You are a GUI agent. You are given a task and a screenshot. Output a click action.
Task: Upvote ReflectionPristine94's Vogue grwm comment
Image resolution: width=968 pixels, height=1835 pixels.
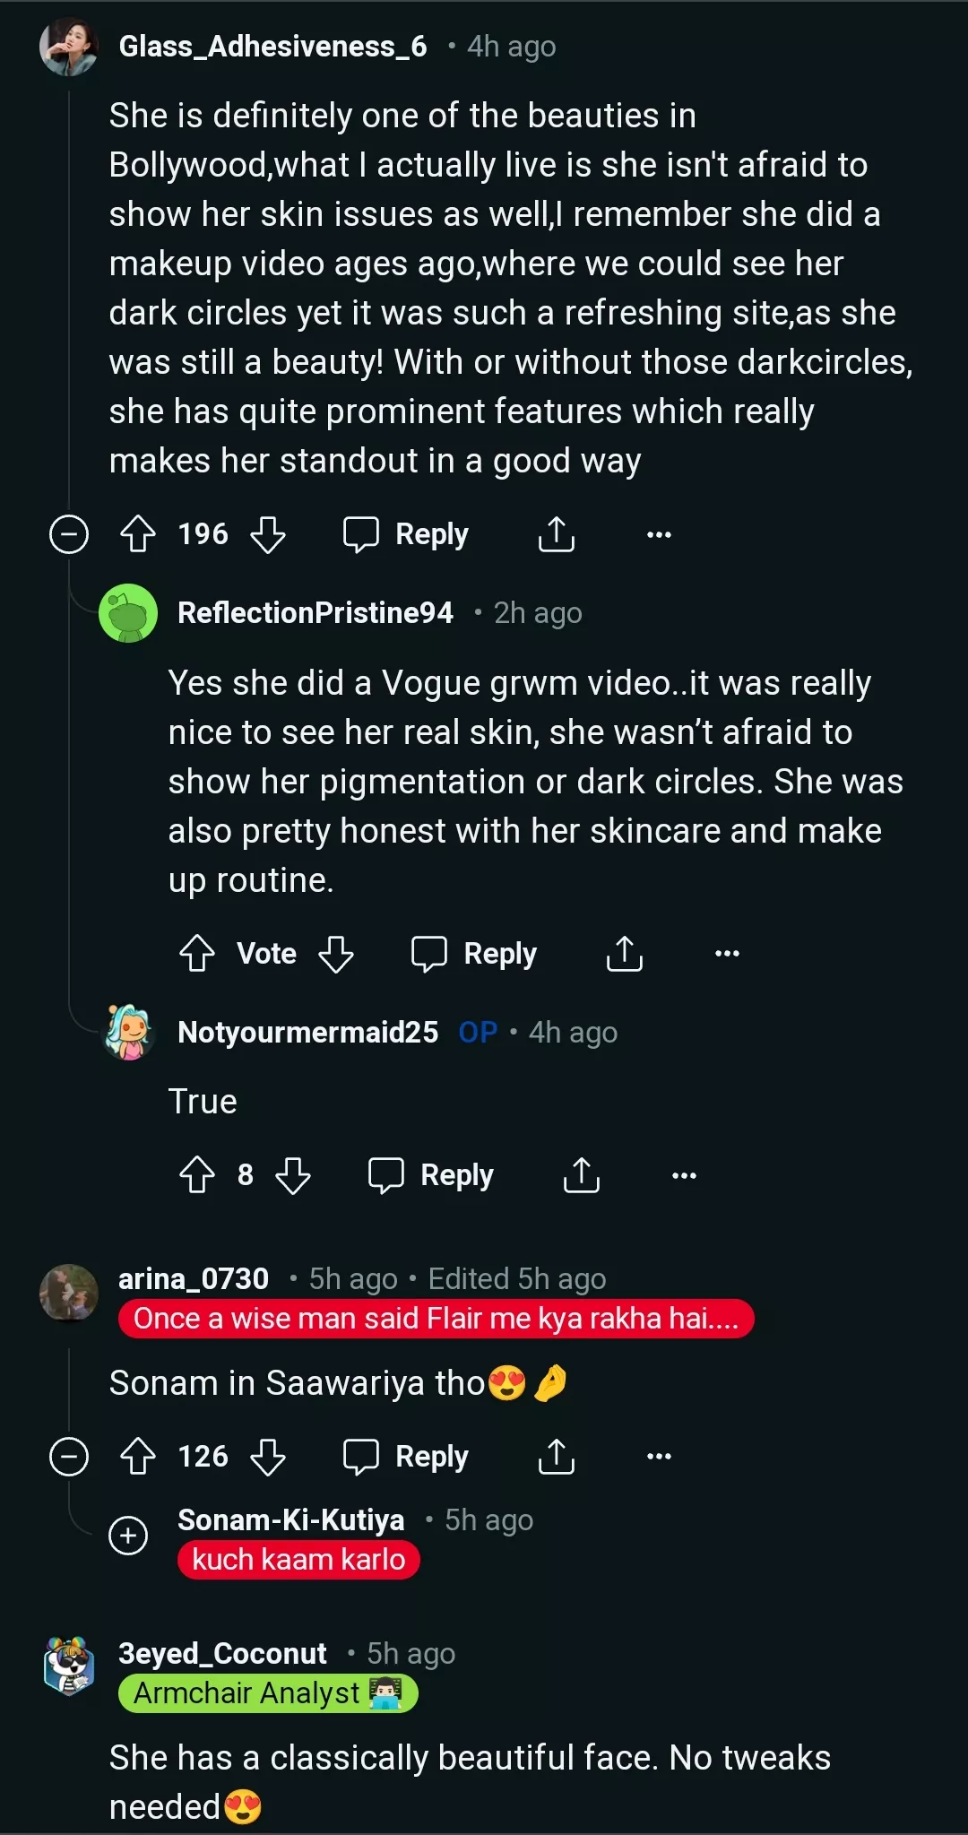[x=199, y=953]
